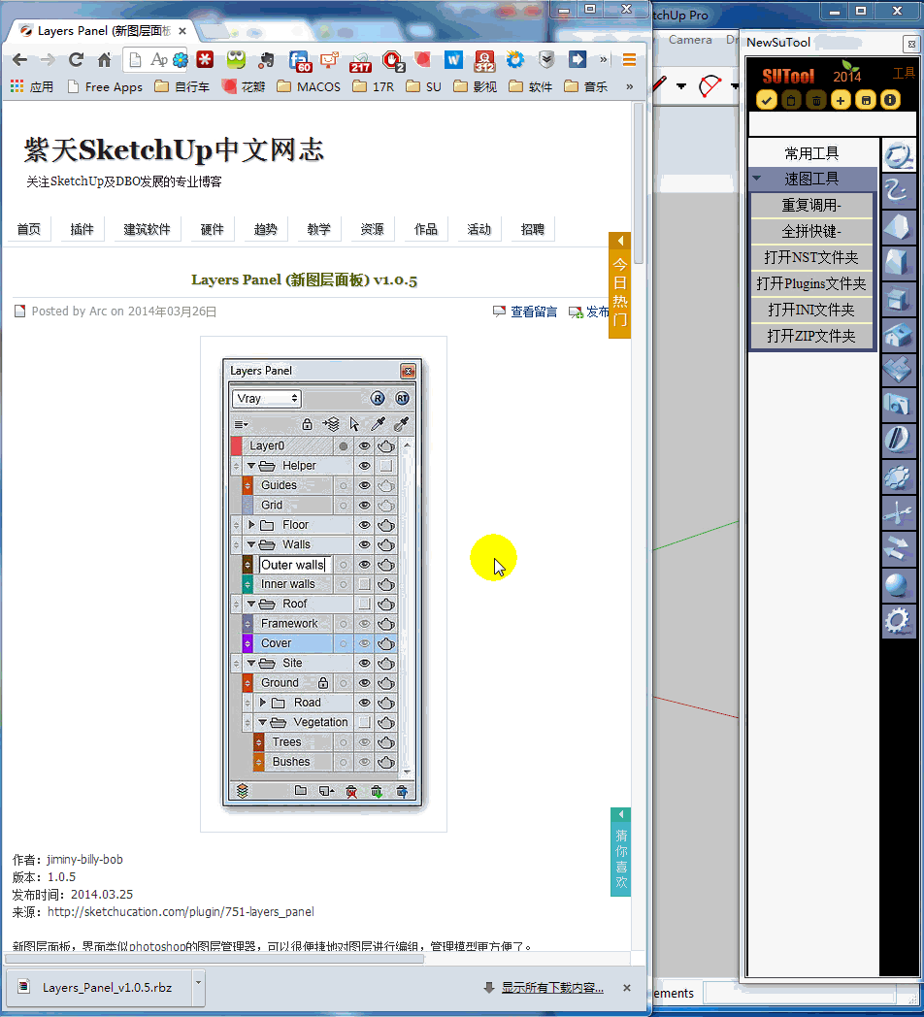Open the Chrome hamburger menu

pyautogui.click(x=629, y=60)
